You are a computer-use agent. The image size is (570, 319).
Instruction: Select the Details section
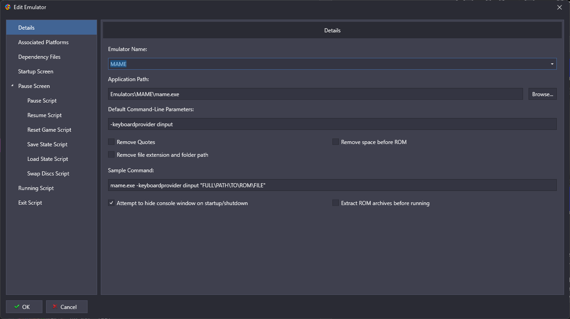point(52,27)
